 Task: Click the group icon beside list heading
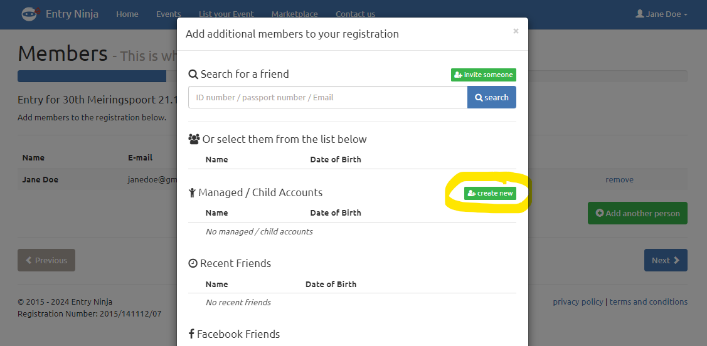click(x=194, y=139)
